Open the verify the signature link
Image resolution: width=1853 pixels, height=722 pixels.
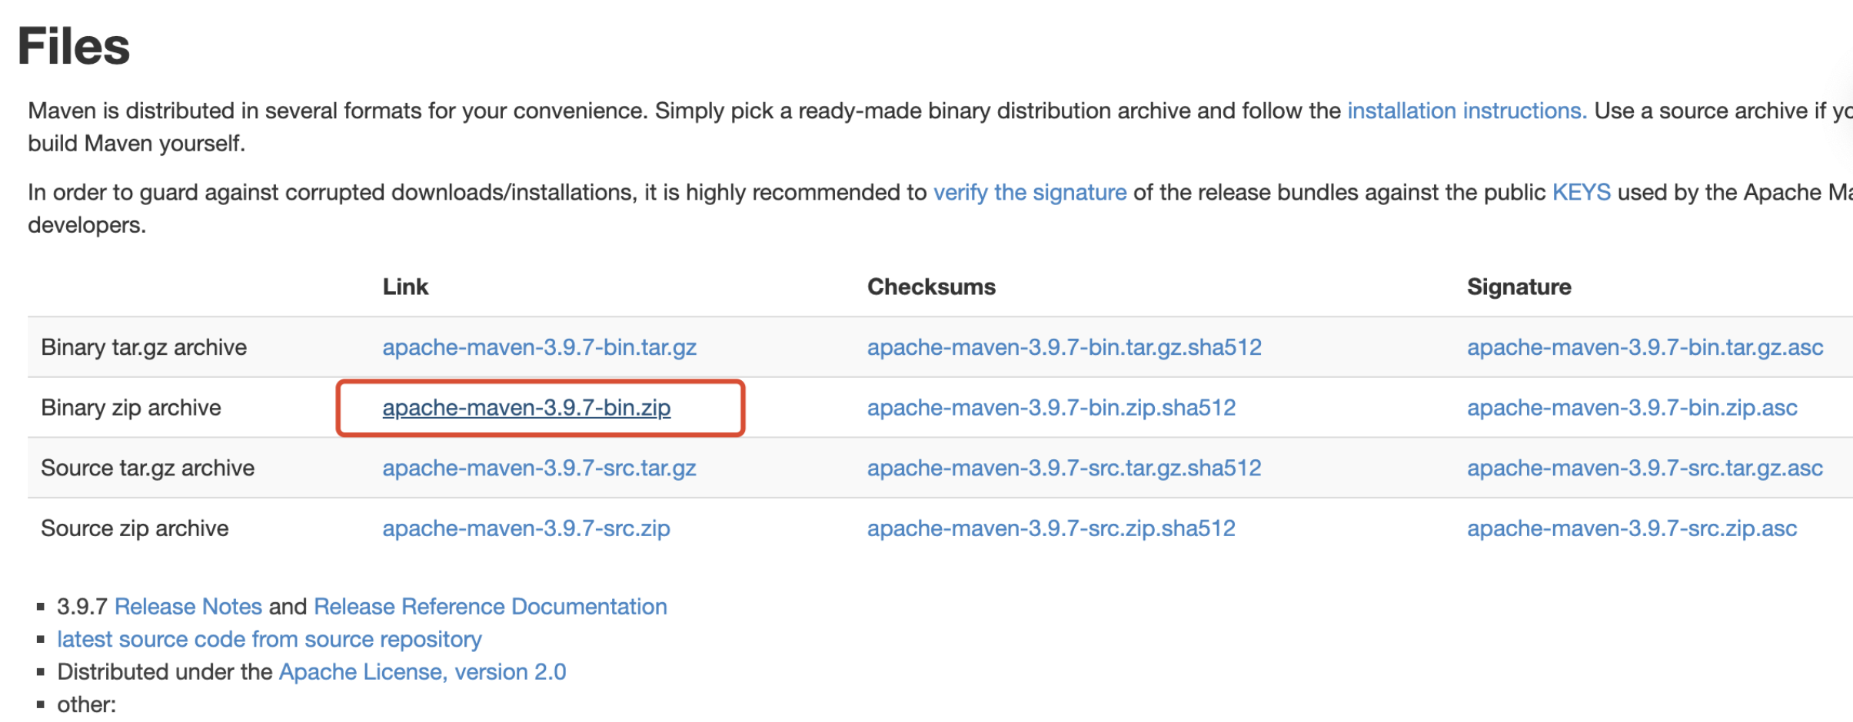coord(1030,193)
